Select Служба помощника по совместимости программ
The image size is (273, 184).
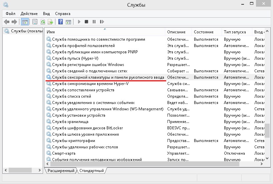coord(98,39)
